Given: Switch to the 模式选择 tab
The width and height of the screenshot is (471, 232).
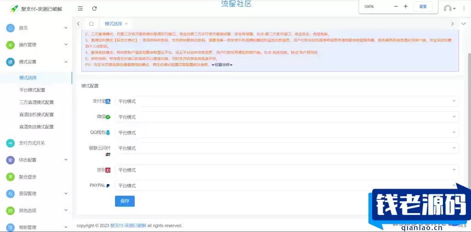Looking at the screenshot, I should coord(113,23).
